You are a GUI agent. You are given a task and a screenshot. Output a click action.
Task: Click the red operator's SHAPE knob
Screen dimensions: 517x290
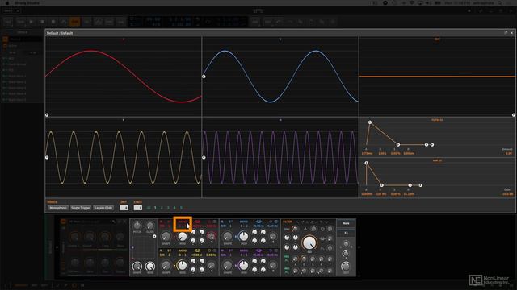(x=166, y=236)
